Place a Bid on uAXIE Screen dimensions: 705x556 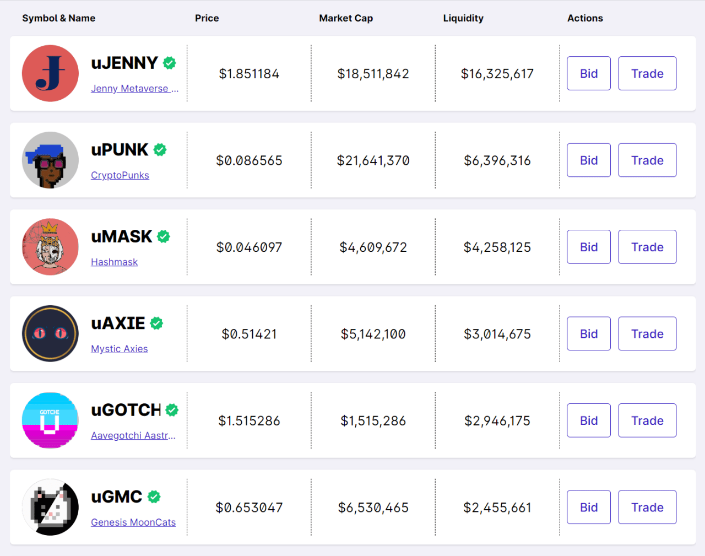tap(589, 334)
